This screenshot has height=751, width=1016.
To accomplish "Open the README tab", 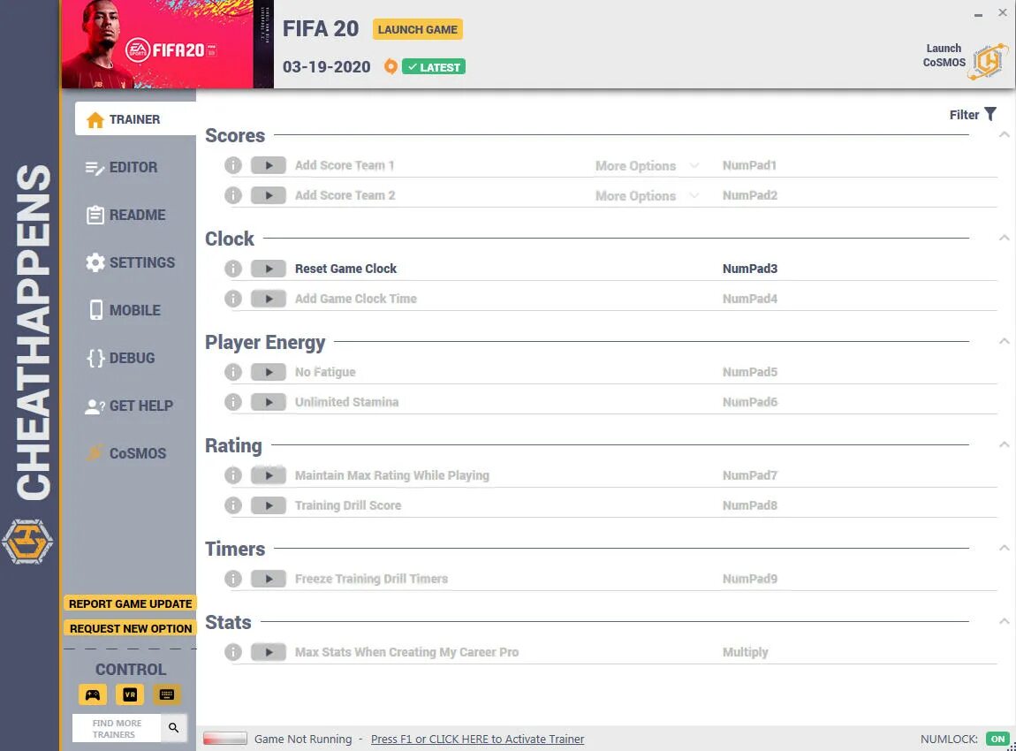I will 125,215.
